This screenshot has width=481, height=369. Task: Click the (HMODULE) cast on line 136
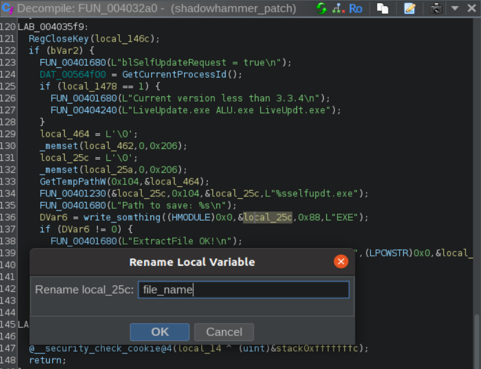pyautogui.click(x=191, y=217)
